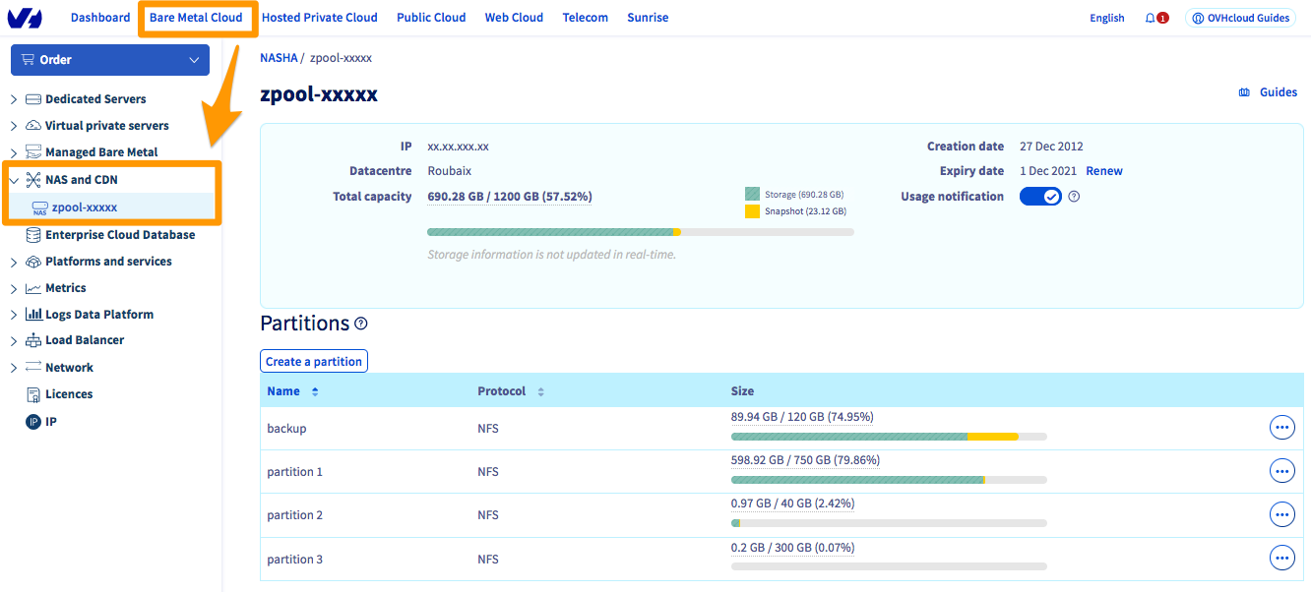Viewport: 1311px width, 592px height.
Task: Switch to Public Cloud tab
Action: pyautogui.click(x=431, y=18)
